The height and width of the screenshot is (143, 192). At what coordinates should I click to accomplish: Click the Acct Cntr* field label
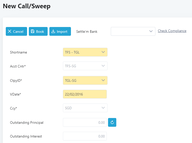pos(18,66)
